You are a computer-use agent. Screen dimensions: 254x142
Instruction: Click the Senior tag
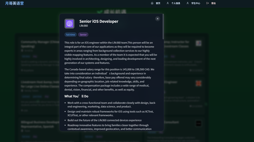pyautogui.click(x=83, y=35)
